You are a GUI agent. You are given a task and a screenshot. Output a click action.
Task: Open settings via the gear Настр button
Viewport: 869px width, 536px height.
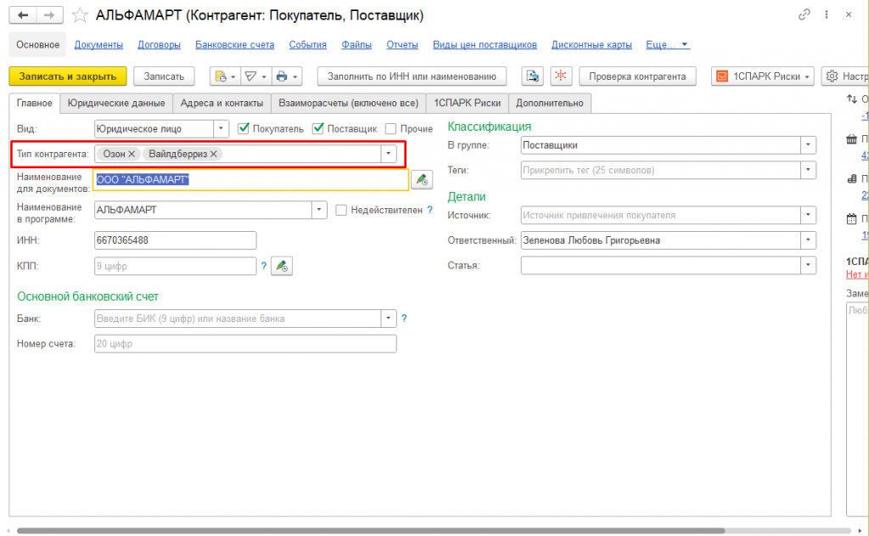coord(845,76)
